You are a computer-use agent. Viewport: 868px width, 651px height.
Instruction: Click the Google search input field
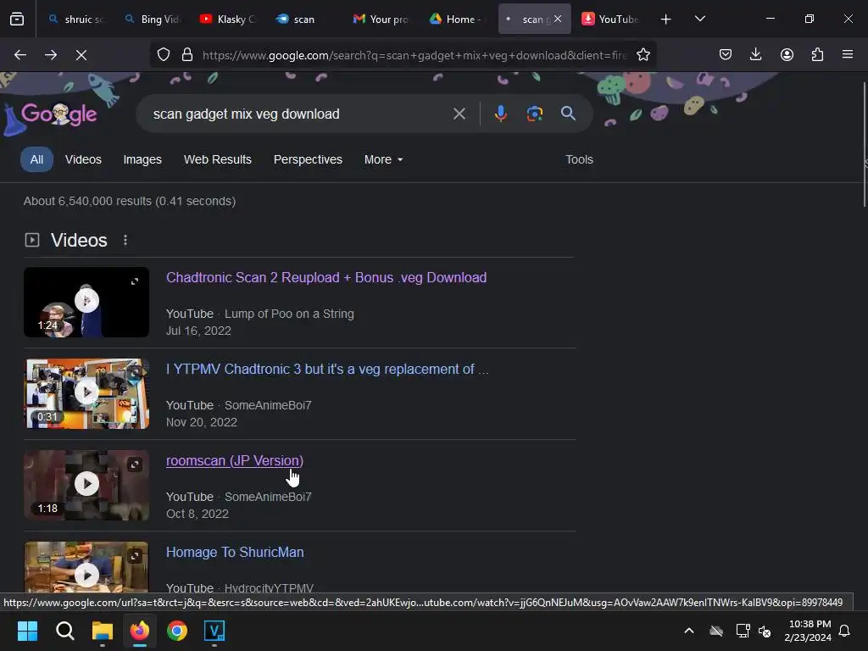click(299, 114)
